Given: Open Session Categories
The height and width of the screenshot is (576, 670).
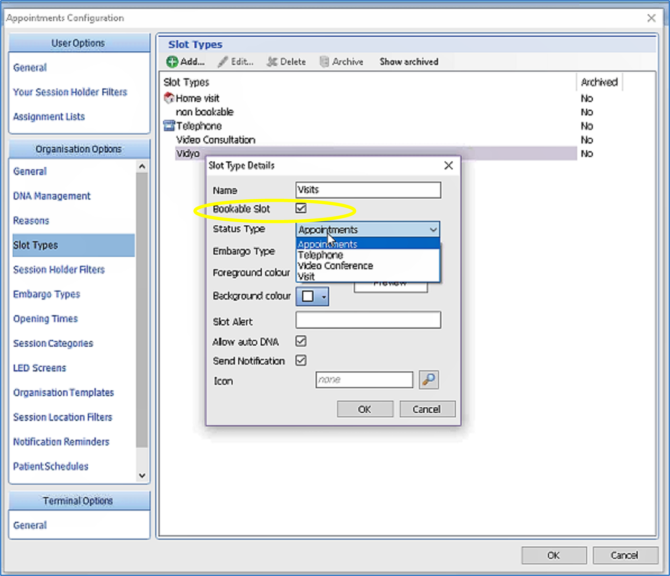Looking at the screenshot, I should tap(53, 344).
